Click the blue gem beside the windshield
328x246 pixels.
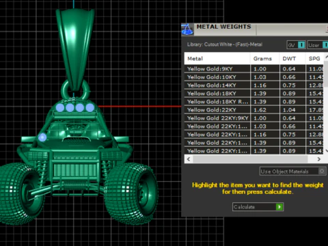pyautogui.click(x=42, y=137)
